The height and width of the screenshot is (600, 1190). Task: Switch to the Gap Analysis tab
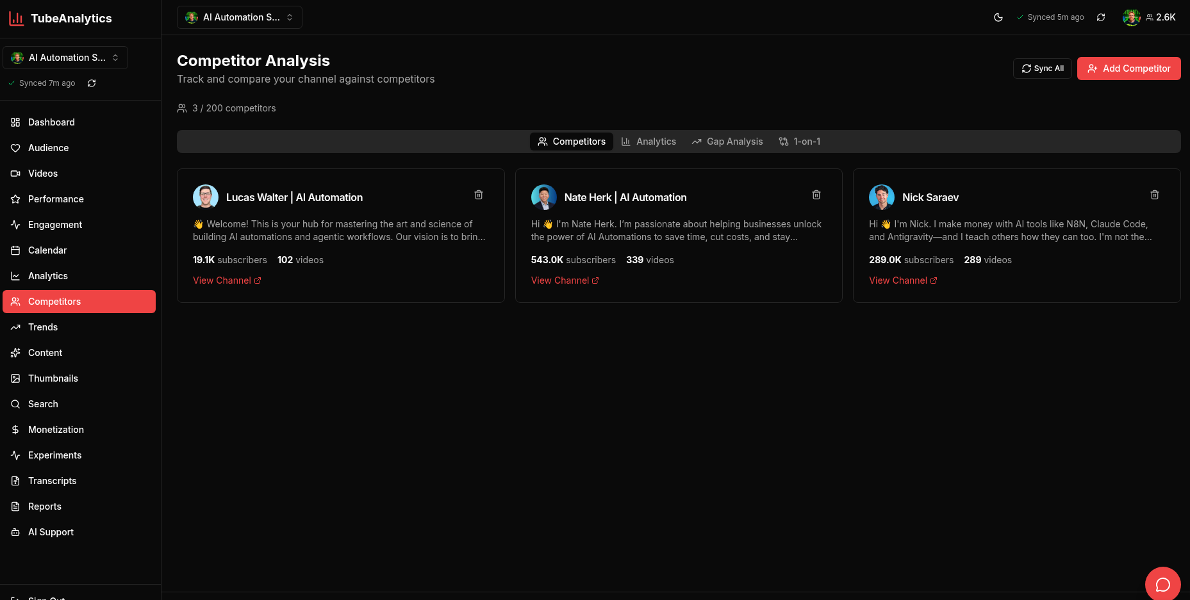coord(727,142)
